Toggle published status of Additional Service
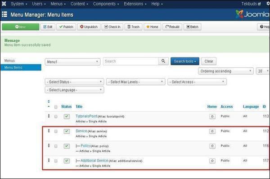This screenshot has width=270, height=179. [x=67, y=161]
